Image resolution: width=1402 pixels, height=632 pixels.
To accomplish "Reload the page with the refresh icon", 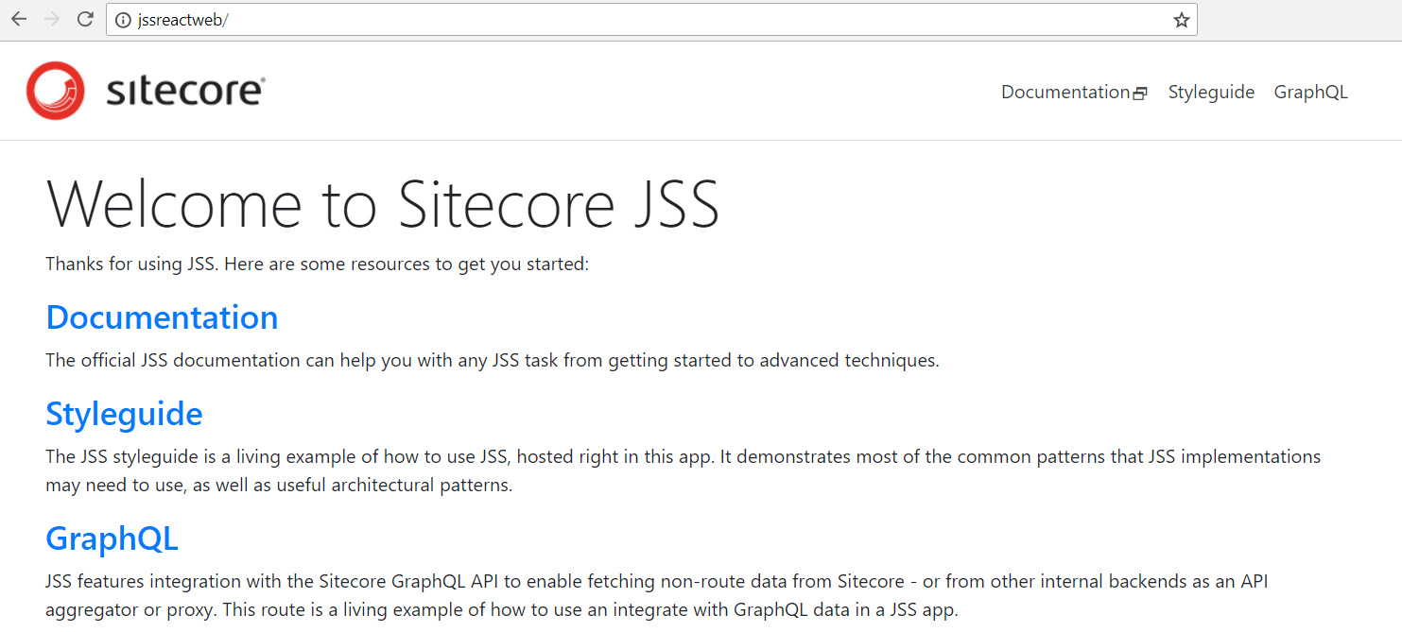I will pos(85,20).
